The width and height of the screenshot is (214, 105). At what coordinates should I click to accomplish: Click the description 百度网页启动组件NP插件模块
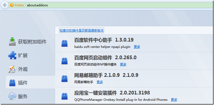95,64
